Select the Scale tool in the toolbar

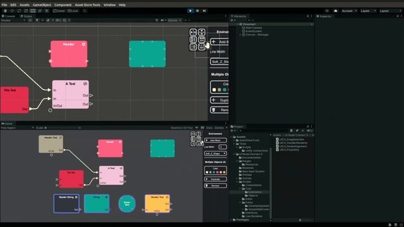pyautogui.click(x=26, y=11)
